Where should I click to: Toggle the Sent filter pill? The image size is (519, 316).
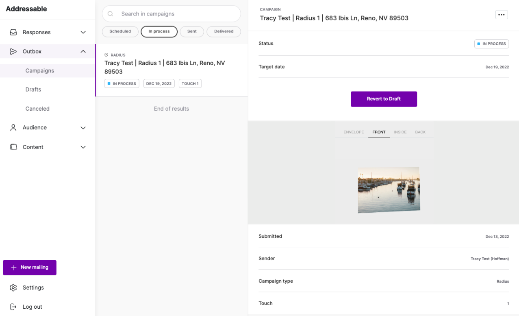pyautogui.click(x=192, y=31)
